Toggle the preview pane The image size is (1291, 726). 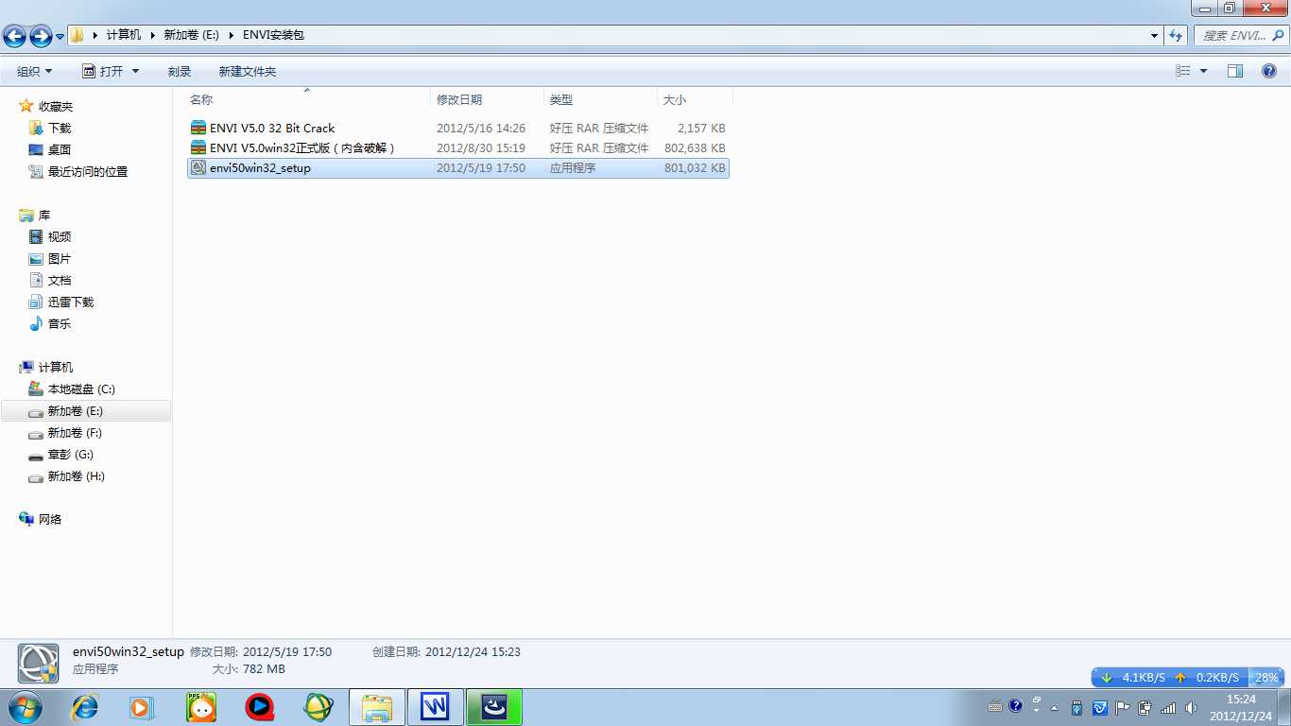pyautogui.click(x=1235, y=72)
